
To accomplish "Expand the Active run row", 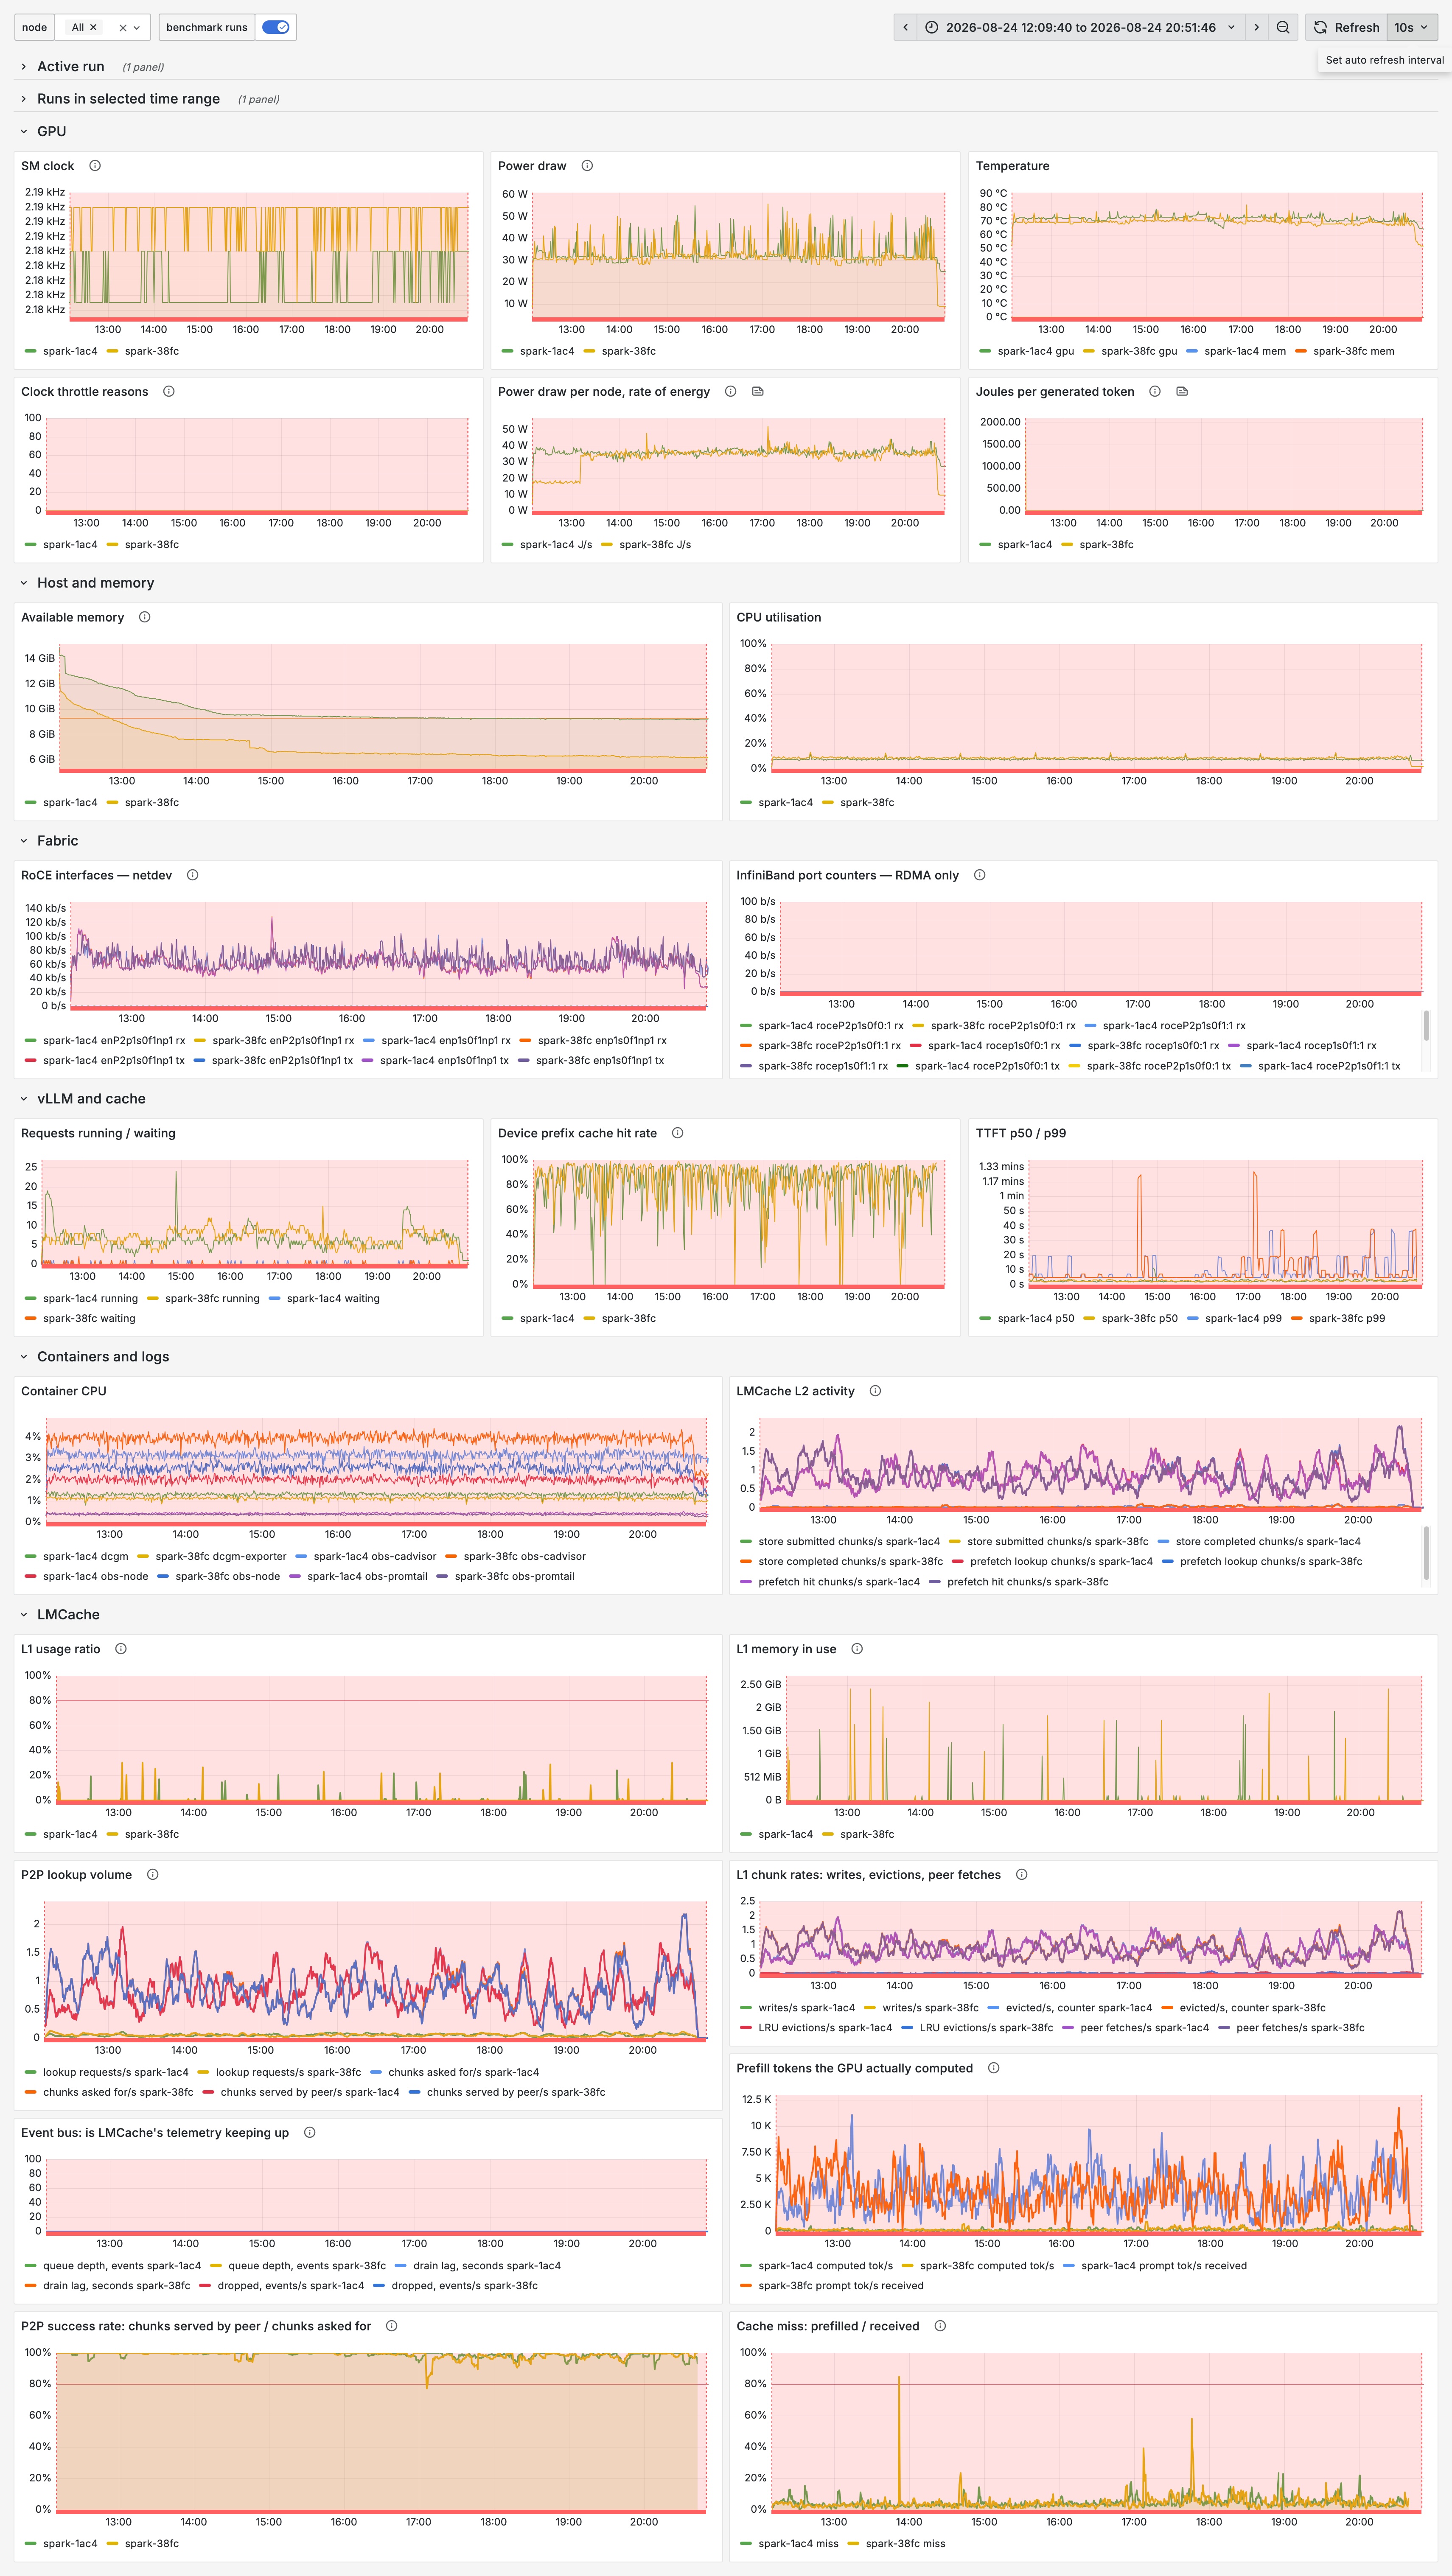I will [71, 67].
